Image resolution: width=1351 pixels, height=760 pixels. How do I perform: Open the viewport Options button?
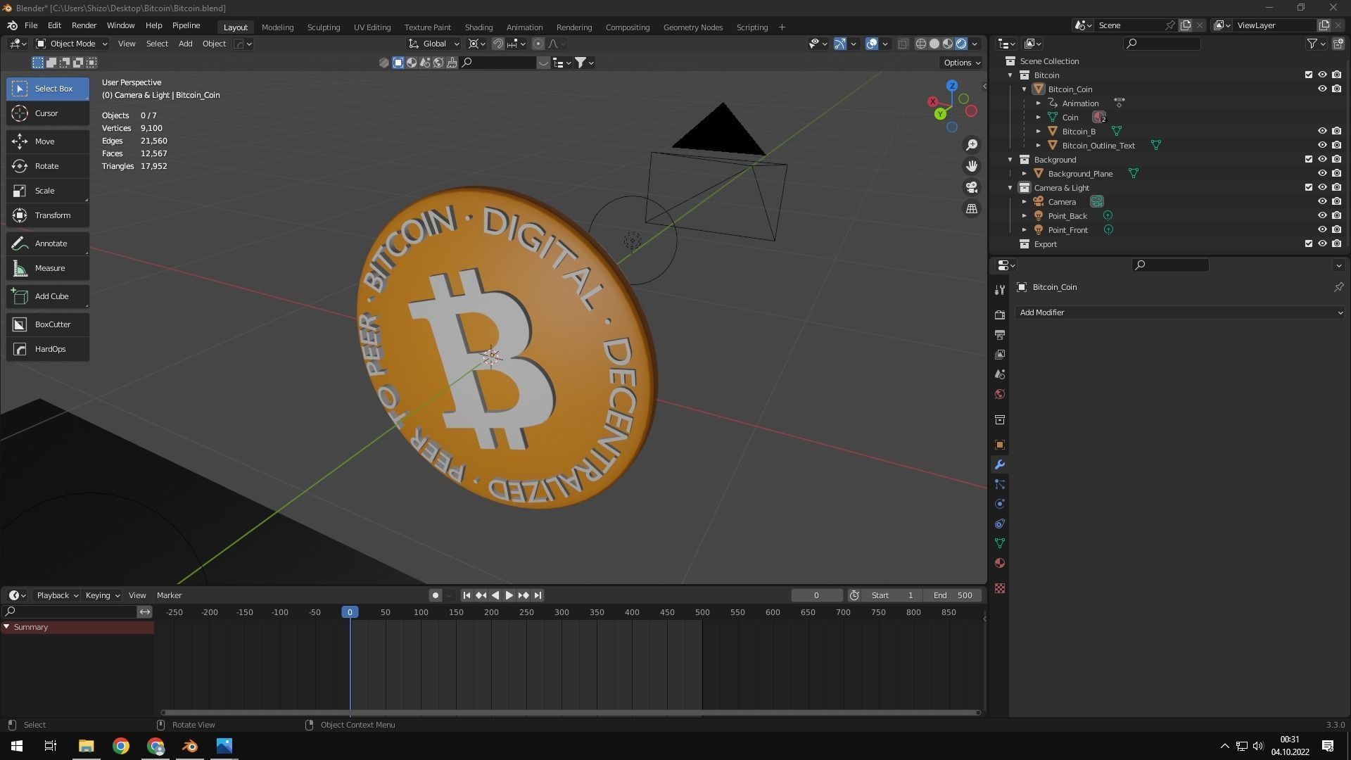[961, 63]
